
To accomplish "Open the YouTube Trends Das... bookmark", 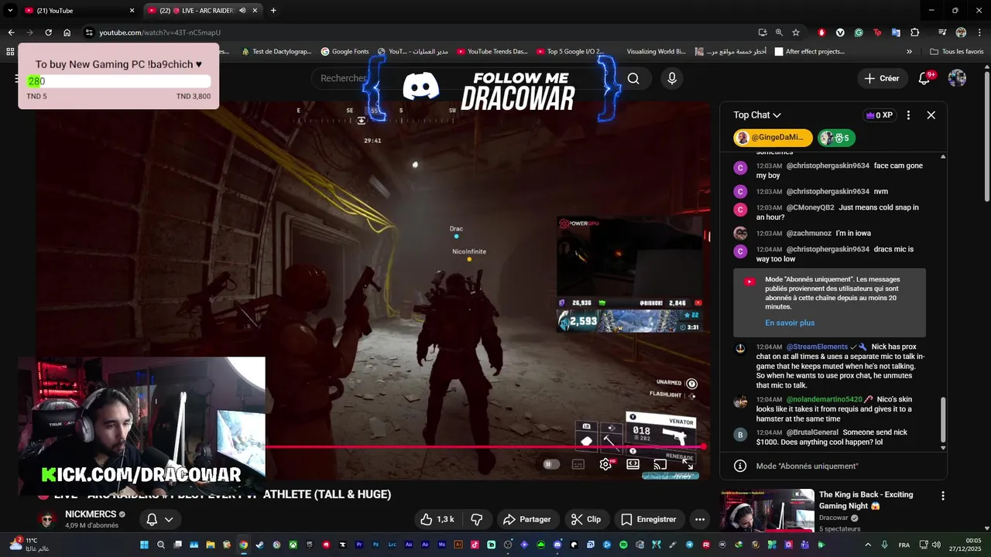I will (x=492, y=52).
